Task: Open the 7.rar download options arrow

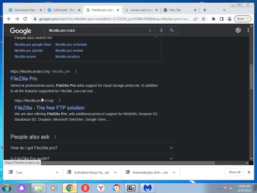Action: pyautogui.click(x=57, y=172)
